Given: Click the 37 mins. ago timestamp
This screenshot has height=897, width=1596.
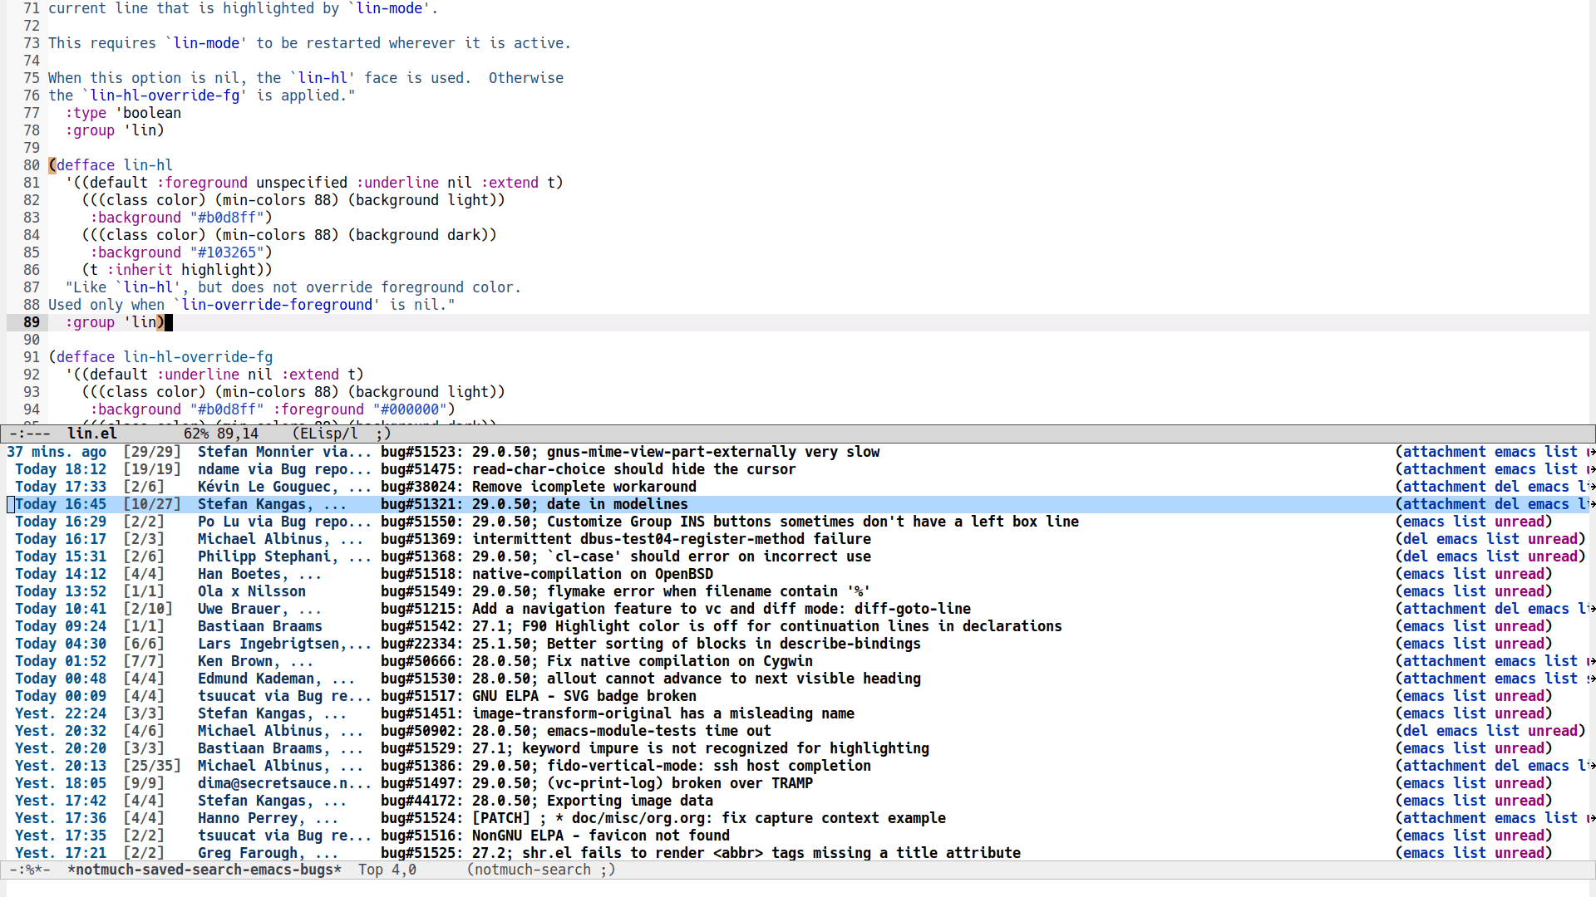Looking at the screenshot, I should 57,452.
